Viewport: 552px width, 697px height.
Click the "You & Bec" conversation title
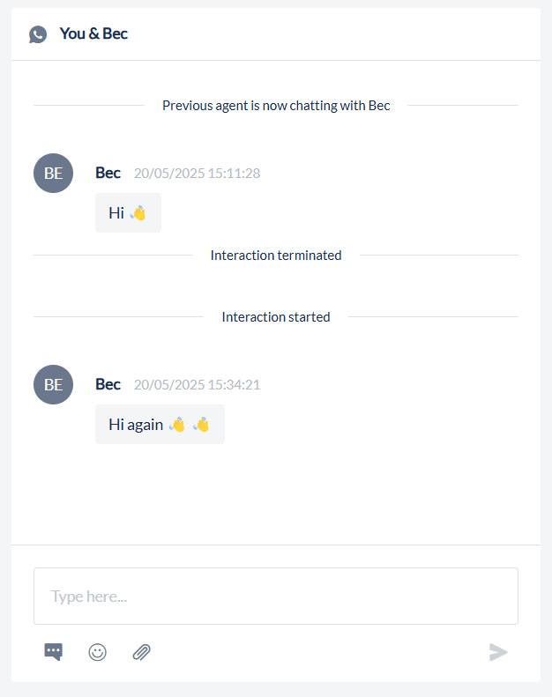tap(93, 34)
